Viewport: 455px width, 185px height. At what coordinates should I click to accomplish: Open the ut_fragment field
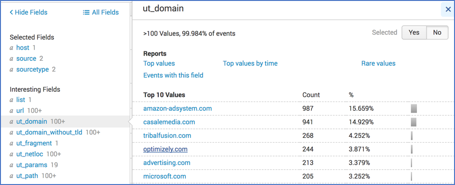pos(34,143)
